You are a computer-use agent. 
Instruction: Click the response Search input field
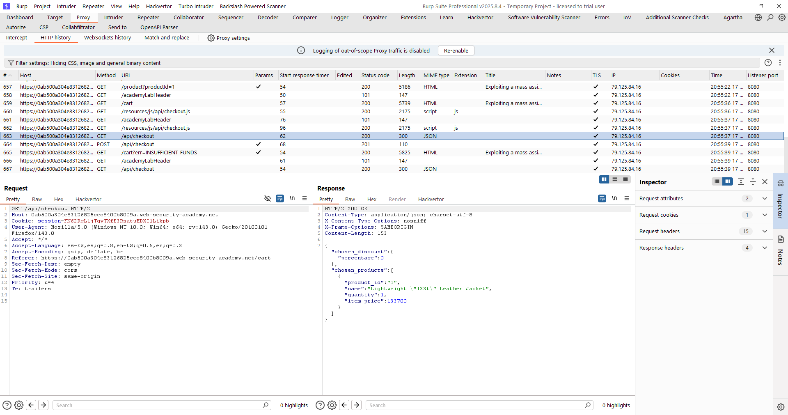[476, 405]
